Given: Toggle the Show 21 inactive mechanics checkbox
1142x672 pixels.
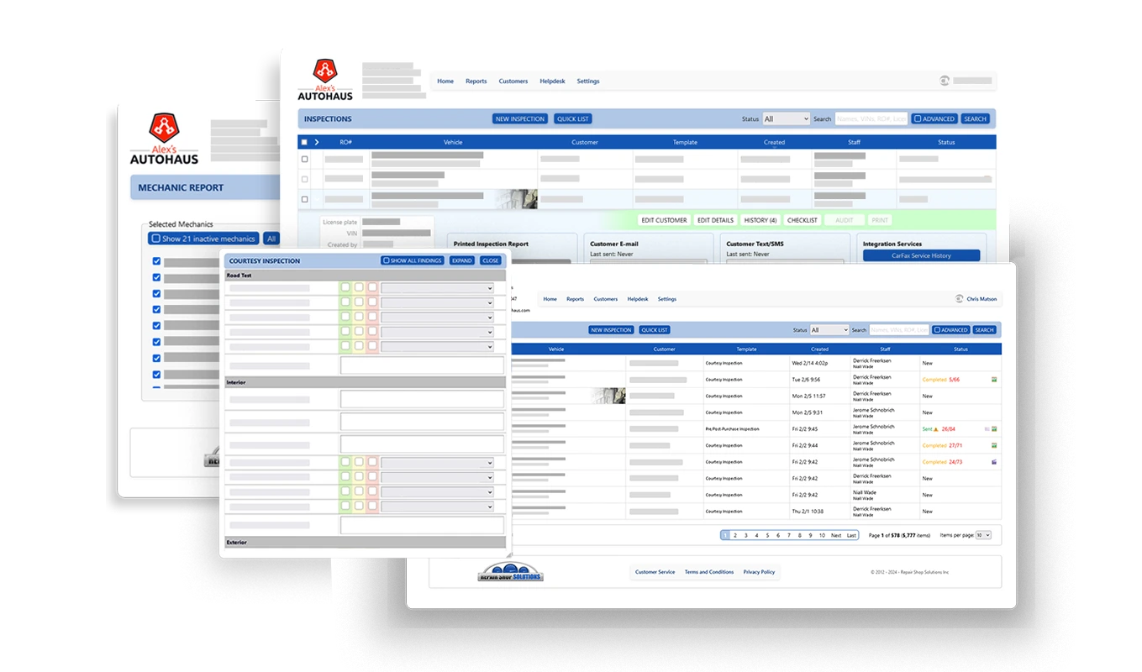Looking at the screenshot, I should click(x=156, y=238).
